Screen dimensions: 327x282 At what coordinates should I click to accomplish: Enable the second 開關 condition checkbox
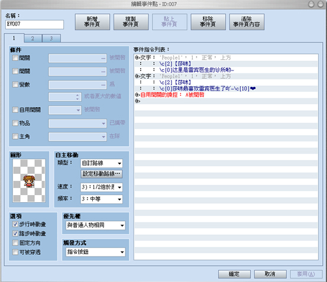click(x=15, y=72)
